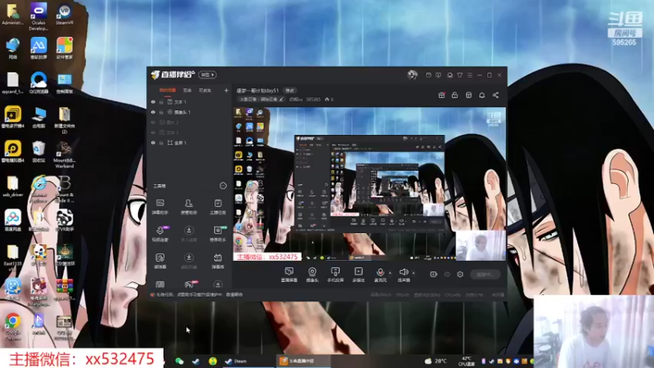Mute the 扬声器 speaker
Viewport: 654px width, 368px height.
click(403, 275)
